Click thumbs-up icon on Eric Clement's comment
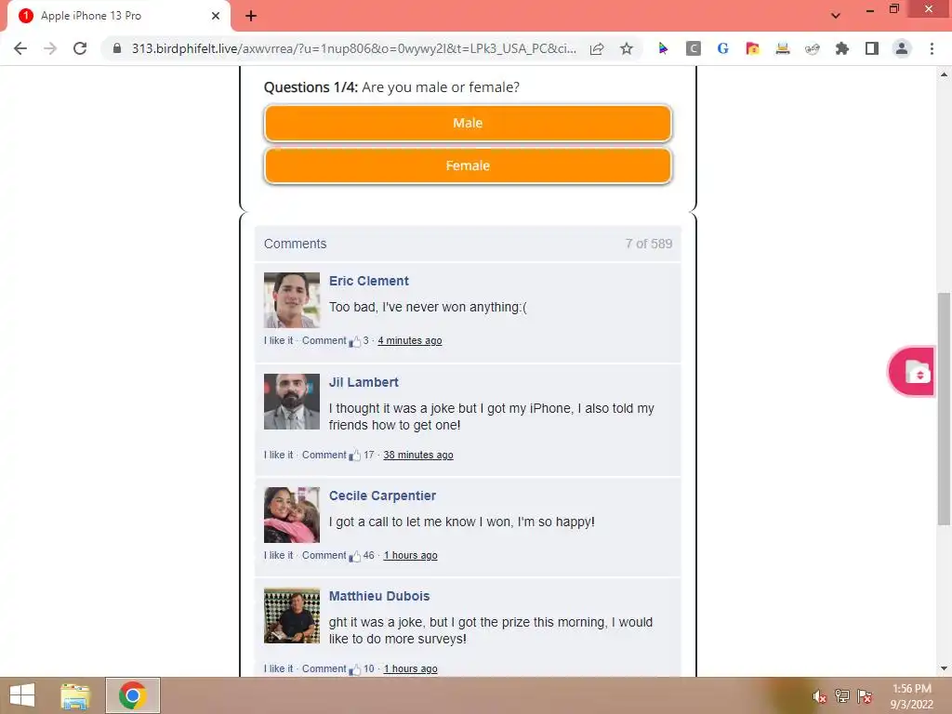The height and width of the screenshot is (714, 952). [354, 341]
